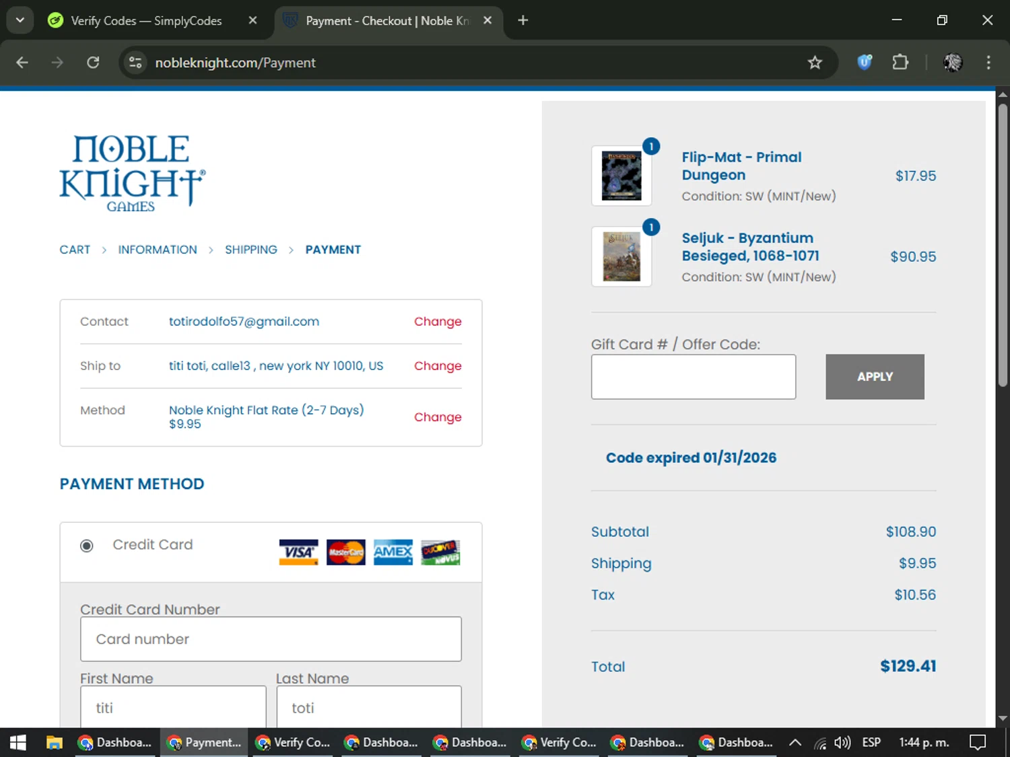Click scrollbar down arrow

(1003, 719)
